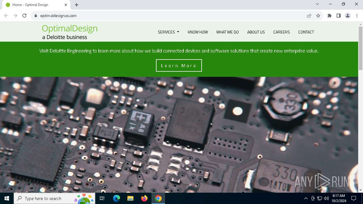
Task: Click the browser back arrow
Action: (x=6, y=16)
